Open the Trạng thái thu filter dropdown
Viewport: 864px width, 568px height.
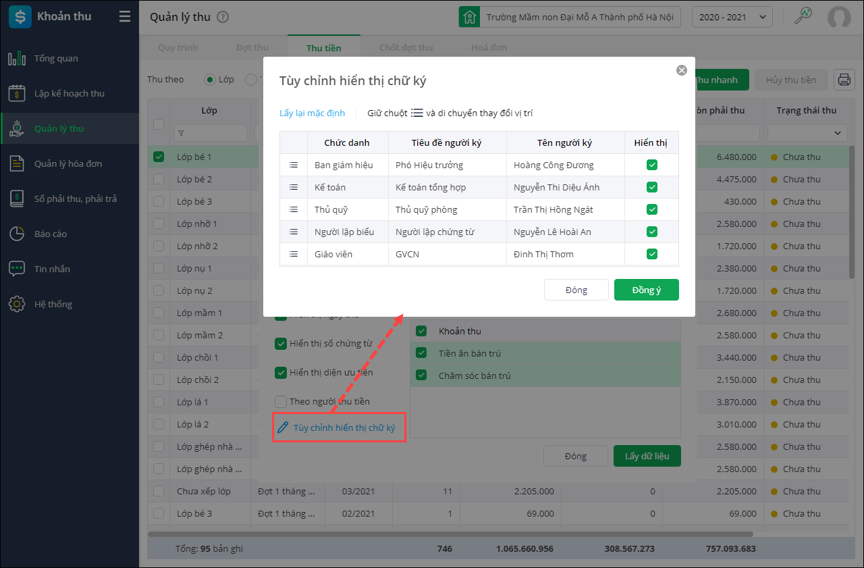pyautogui.click(x=807, y=133)
